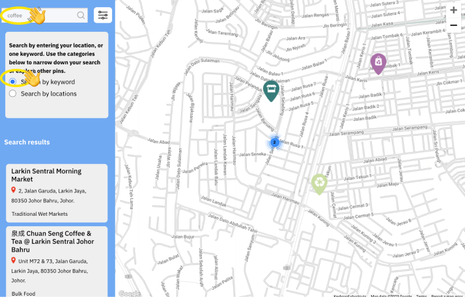Choose Search by locations radio button
This screenshot has height=297, width=465.
click(x=12, y=94)
